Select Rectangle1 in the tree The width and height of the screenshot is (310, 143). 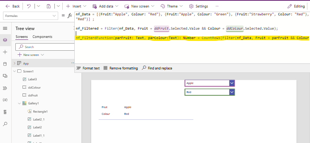(40, 111)
